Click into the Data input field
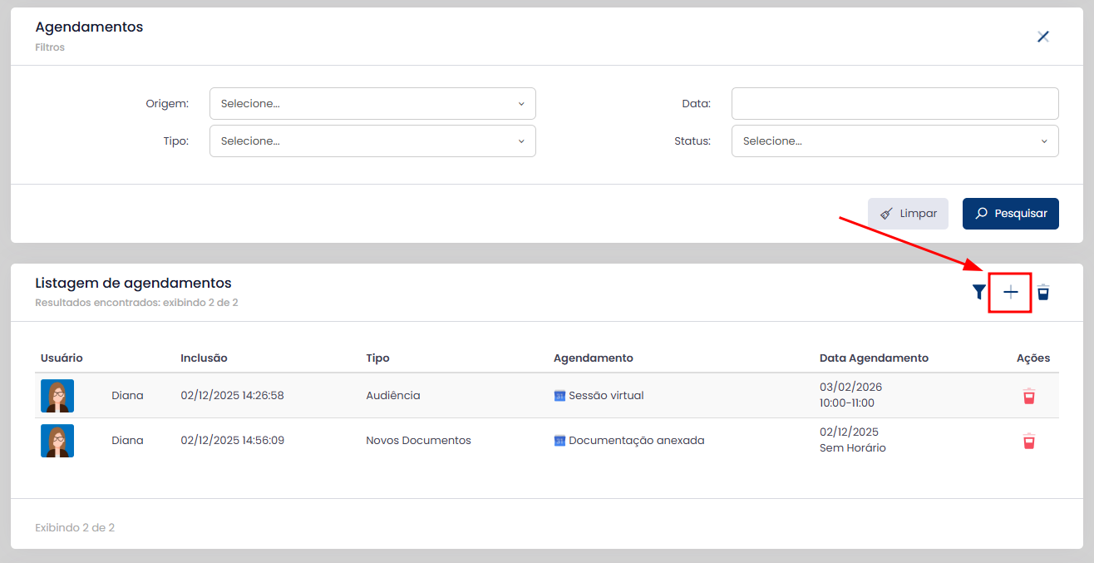The height and width of the screenshot is (563, 1094). click(x=894, y=104)
